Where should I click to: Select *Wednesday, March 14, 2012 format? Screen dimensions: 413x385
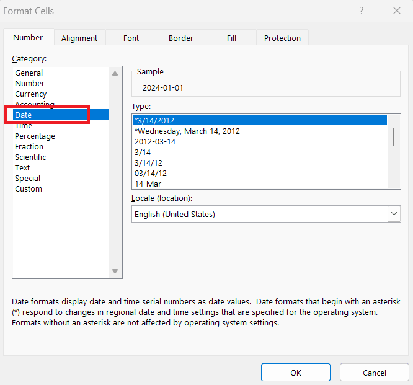[187, 131]
